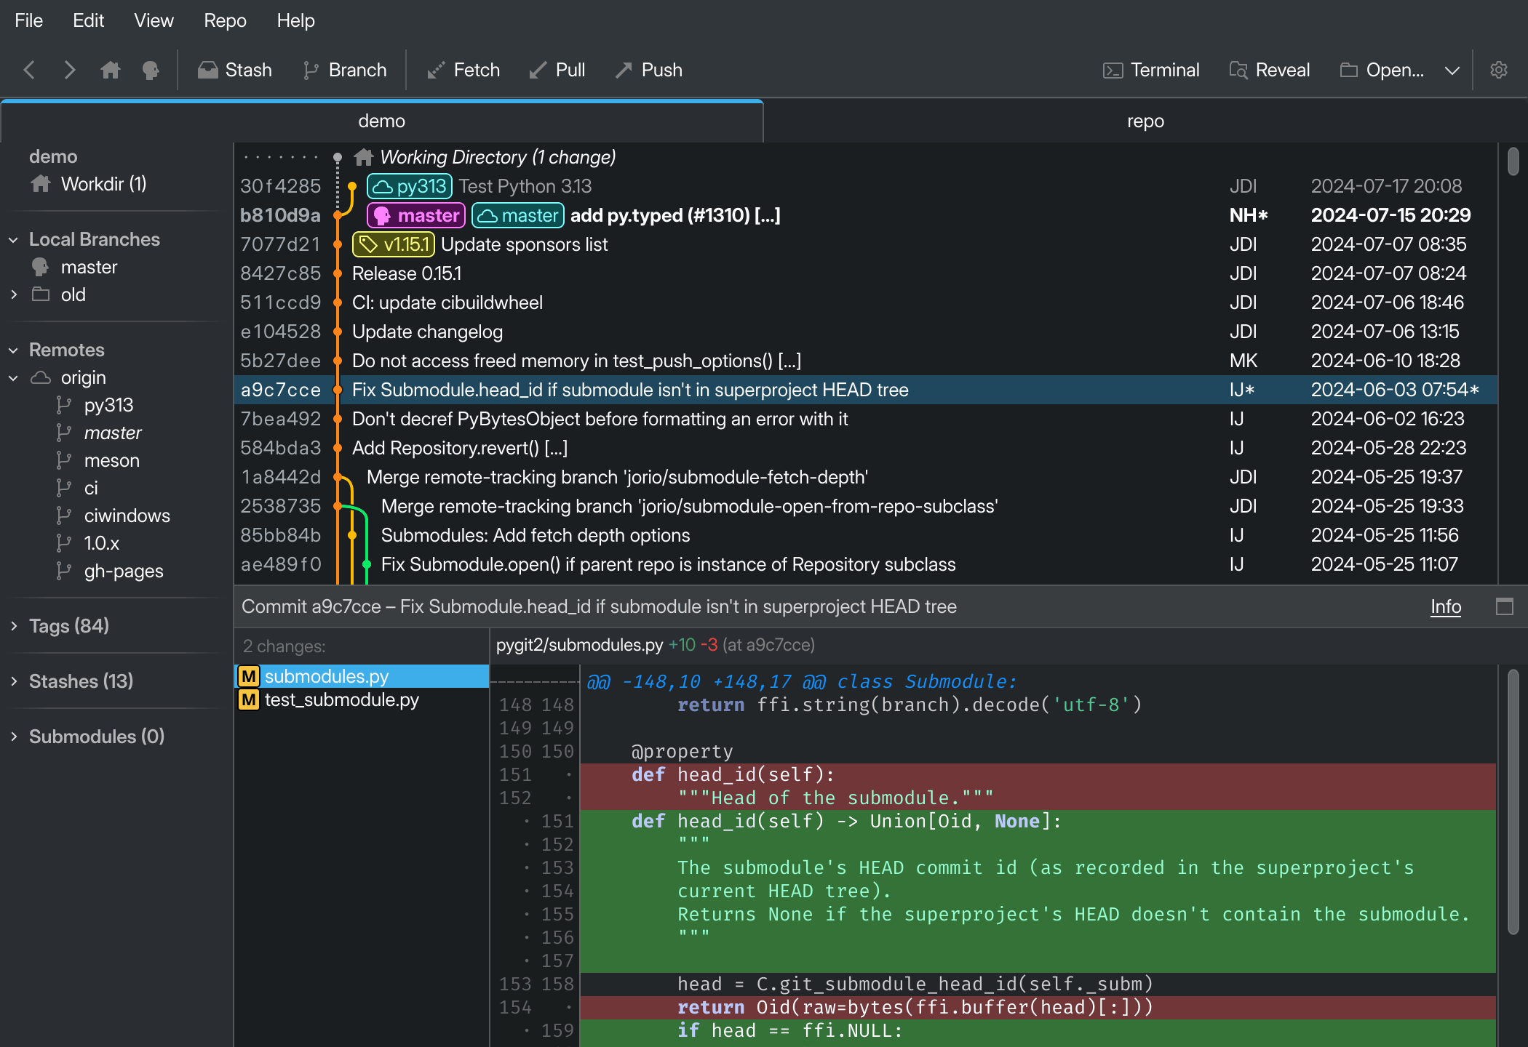
Task: Switch to the repo tab
Action: click(1145, 121)
